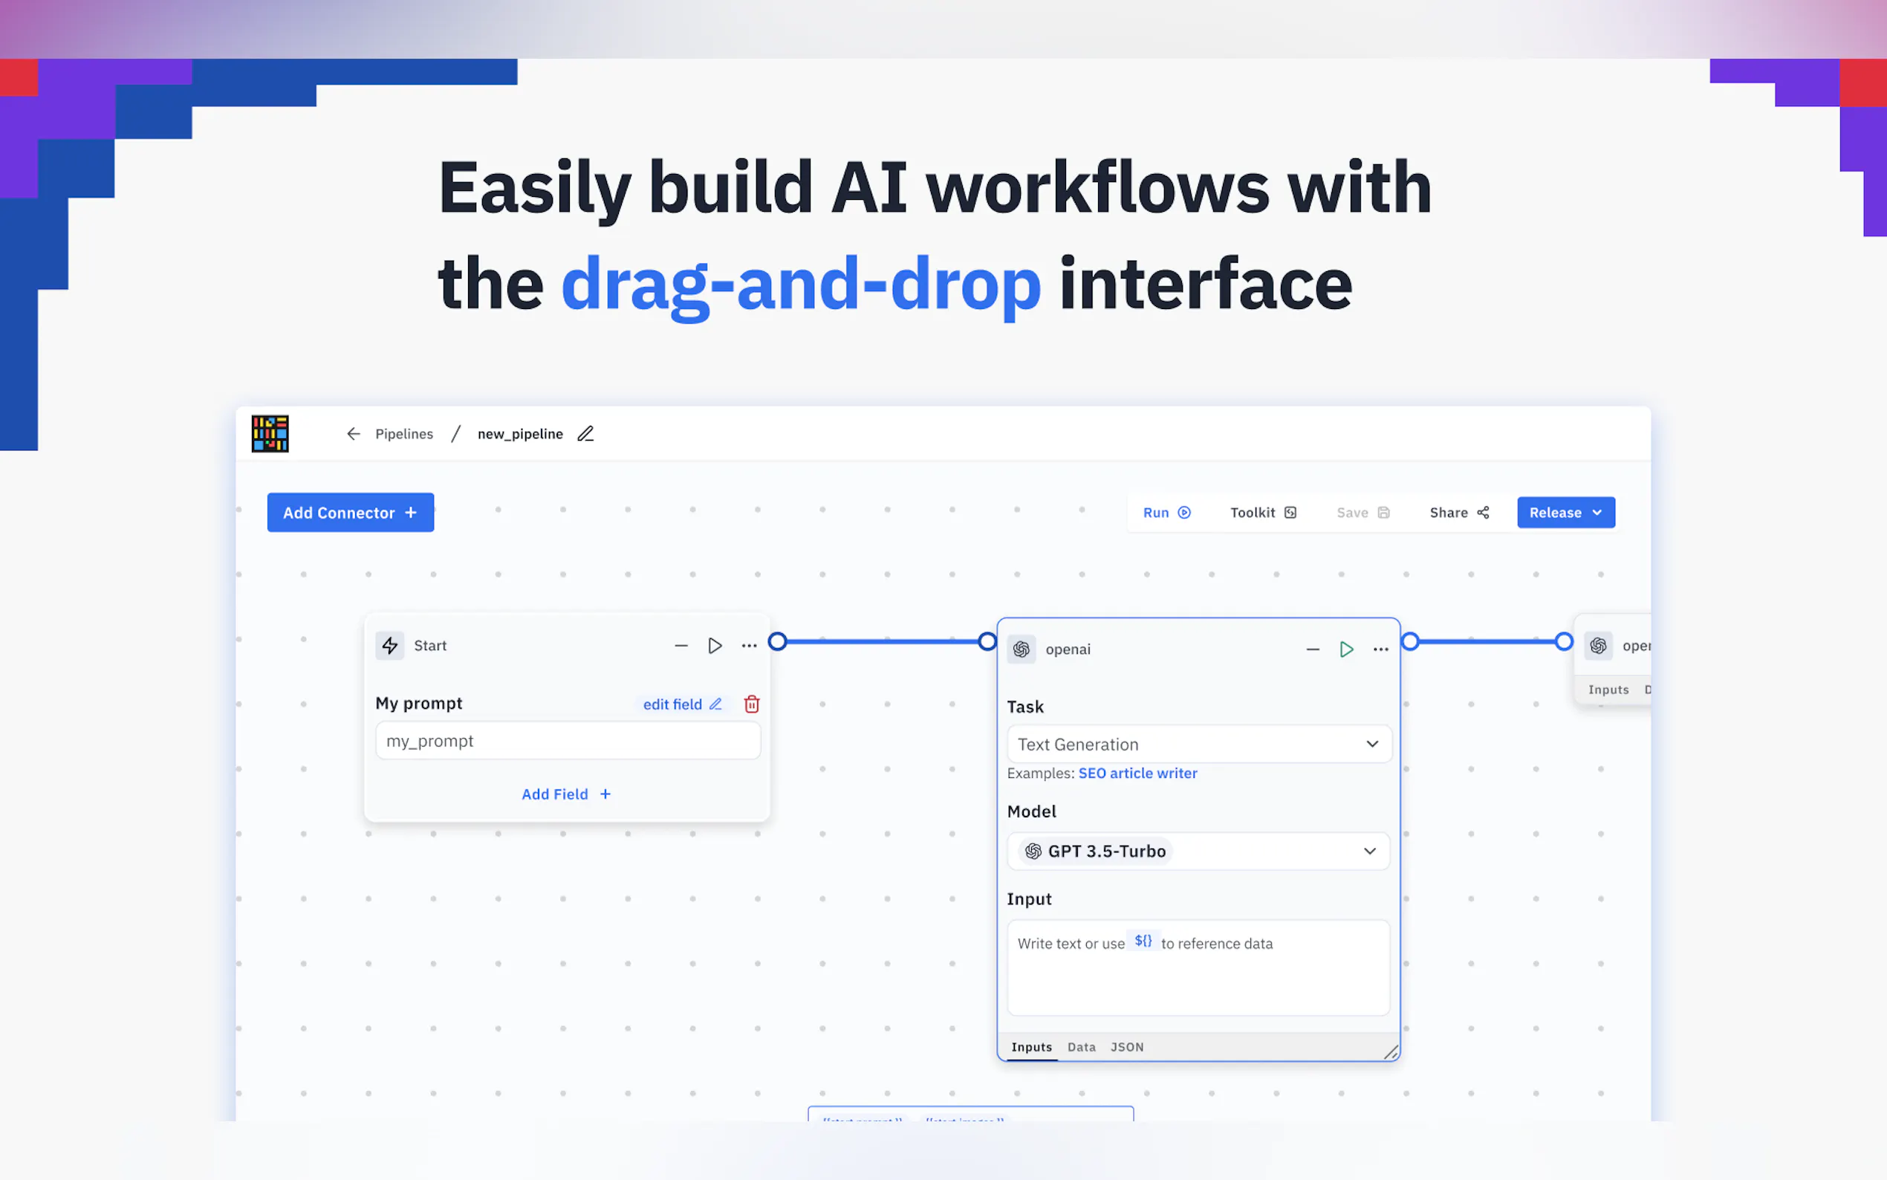Click the Share button in the toolbar
Viewport: 1887px width, 1180px height.
click(x=1459, y=513)
